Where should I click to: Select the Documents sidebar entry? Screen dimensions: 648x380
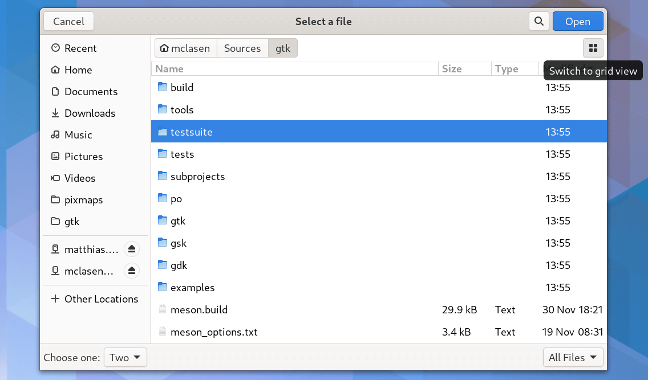90,91
